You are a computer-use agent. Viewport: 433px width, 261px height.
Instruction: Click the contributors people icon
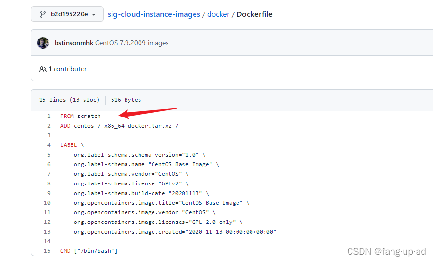pos(42,69)
